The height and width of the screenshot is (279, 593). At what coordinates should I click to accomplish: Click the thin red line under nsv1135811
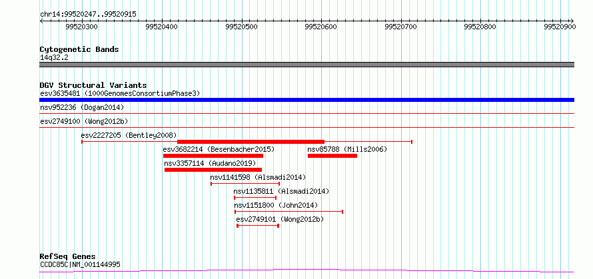(x=255, y=198)
